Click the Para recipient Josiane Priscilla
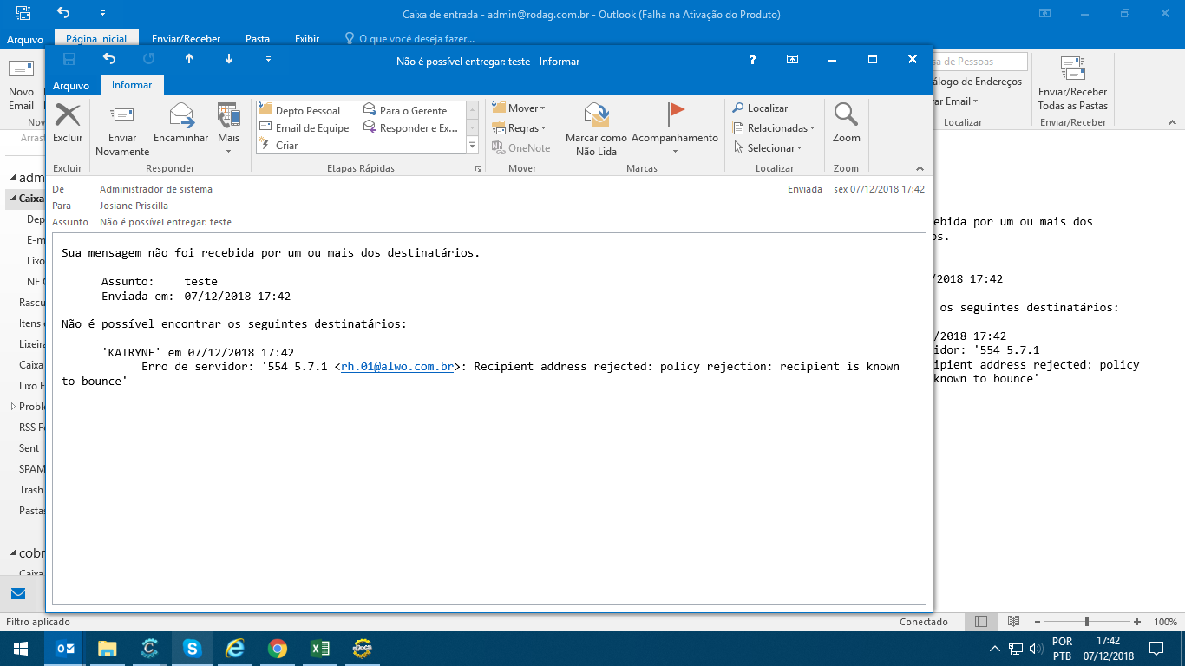This screenshot has height=666, width=1185. (x=134, y=206)
